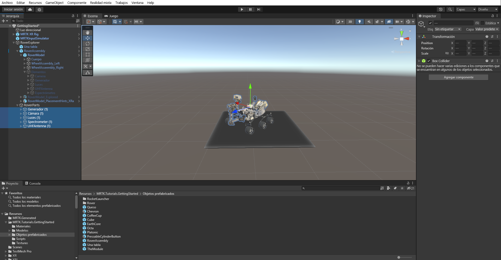Toggle scene audio mute
Screen dimensions: 501x260
(369, 22)
